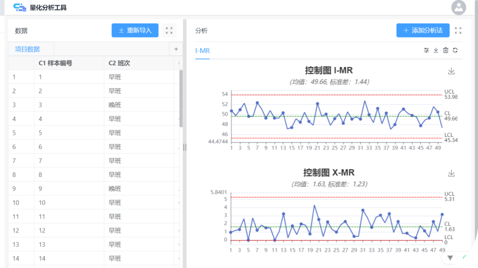Screen dimensions: 478x268
Task: Click the CL 1.63 label on X-MR chart
Action: pyautogui.click(x=449, y=226)
